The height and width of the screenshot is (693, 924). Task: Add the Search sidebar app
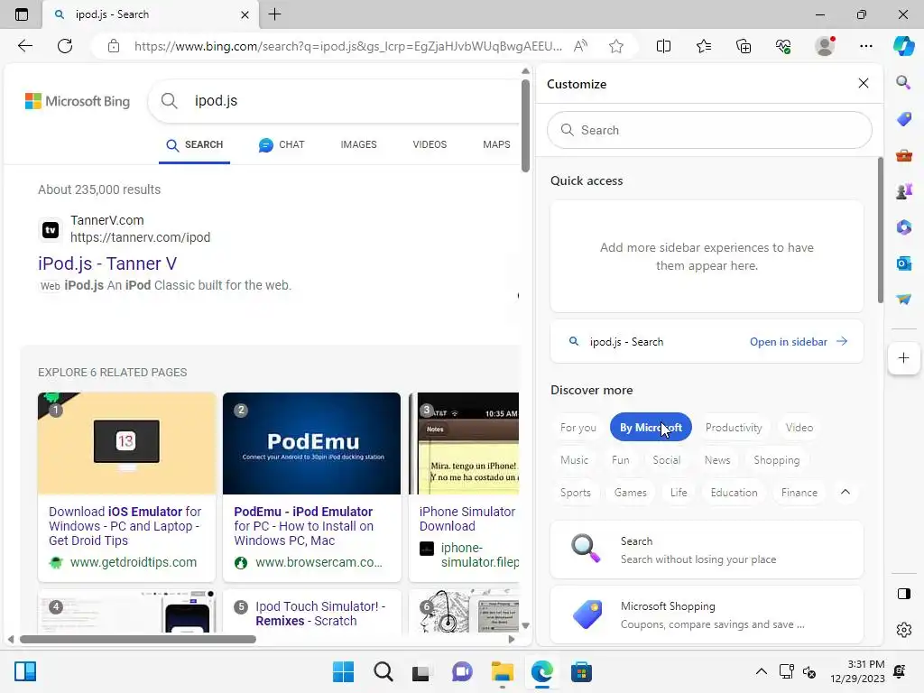click(x=707, y=550)
